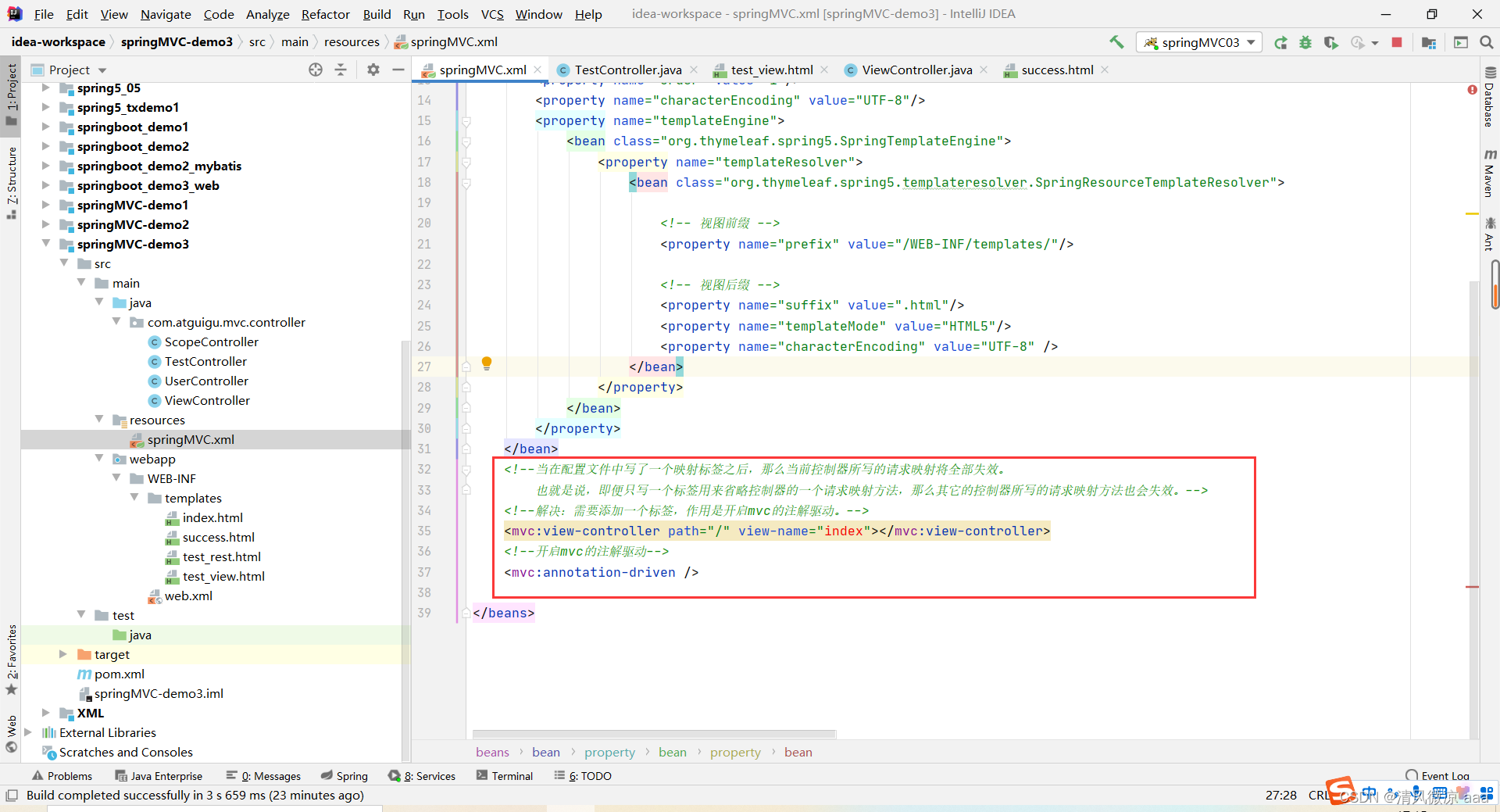The image size is (1500, 812).
Task: Open the Web tool window
Action: pyautogui.click(x=11, y=734)
